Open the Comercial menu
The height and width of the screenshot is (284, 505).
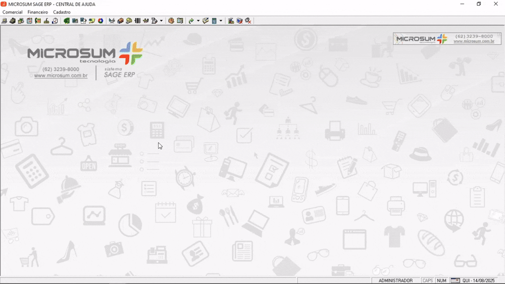[12, 12]
